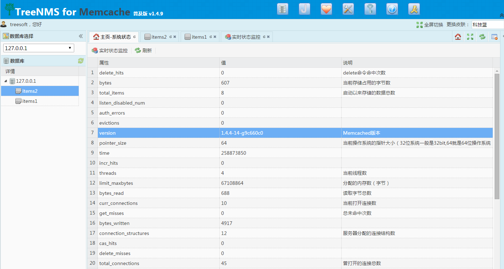Select the get_misses row

[290, 213]
